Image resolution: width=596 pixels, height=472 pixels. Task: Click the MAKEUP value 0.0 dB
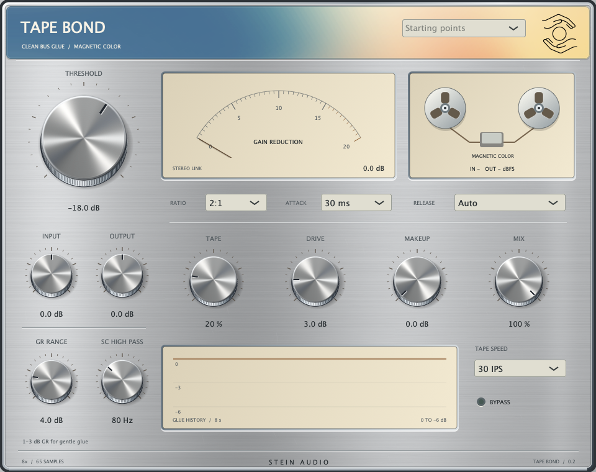(417, 324)
